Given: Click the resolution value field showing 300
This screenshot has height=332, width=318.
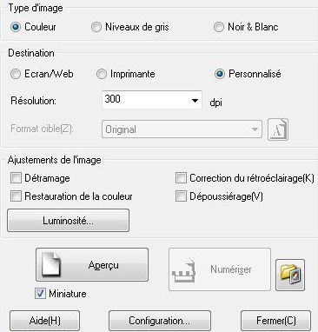Looking at the screenshot, I should (x=146, y=100).
